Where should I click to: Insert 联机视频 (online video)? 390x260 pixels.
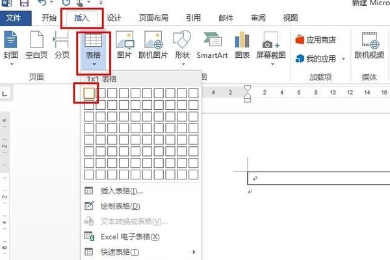[369, 45]
